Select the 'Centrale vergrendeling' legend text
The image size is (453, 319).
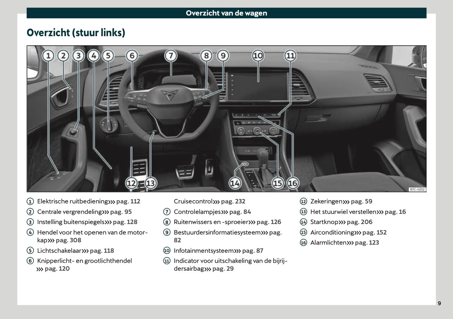[x=69, y=212]
